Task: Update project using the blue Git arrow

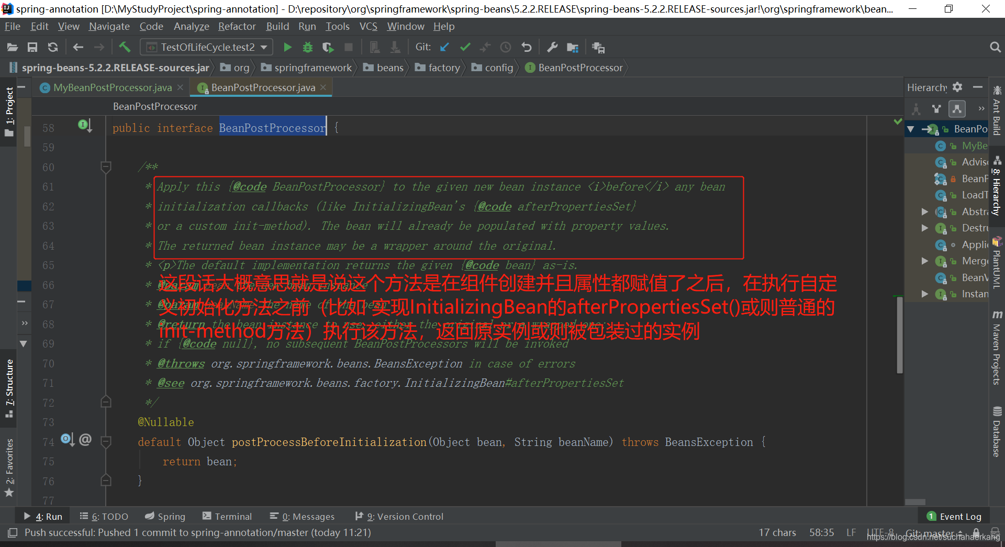Action: pos(444,48)
